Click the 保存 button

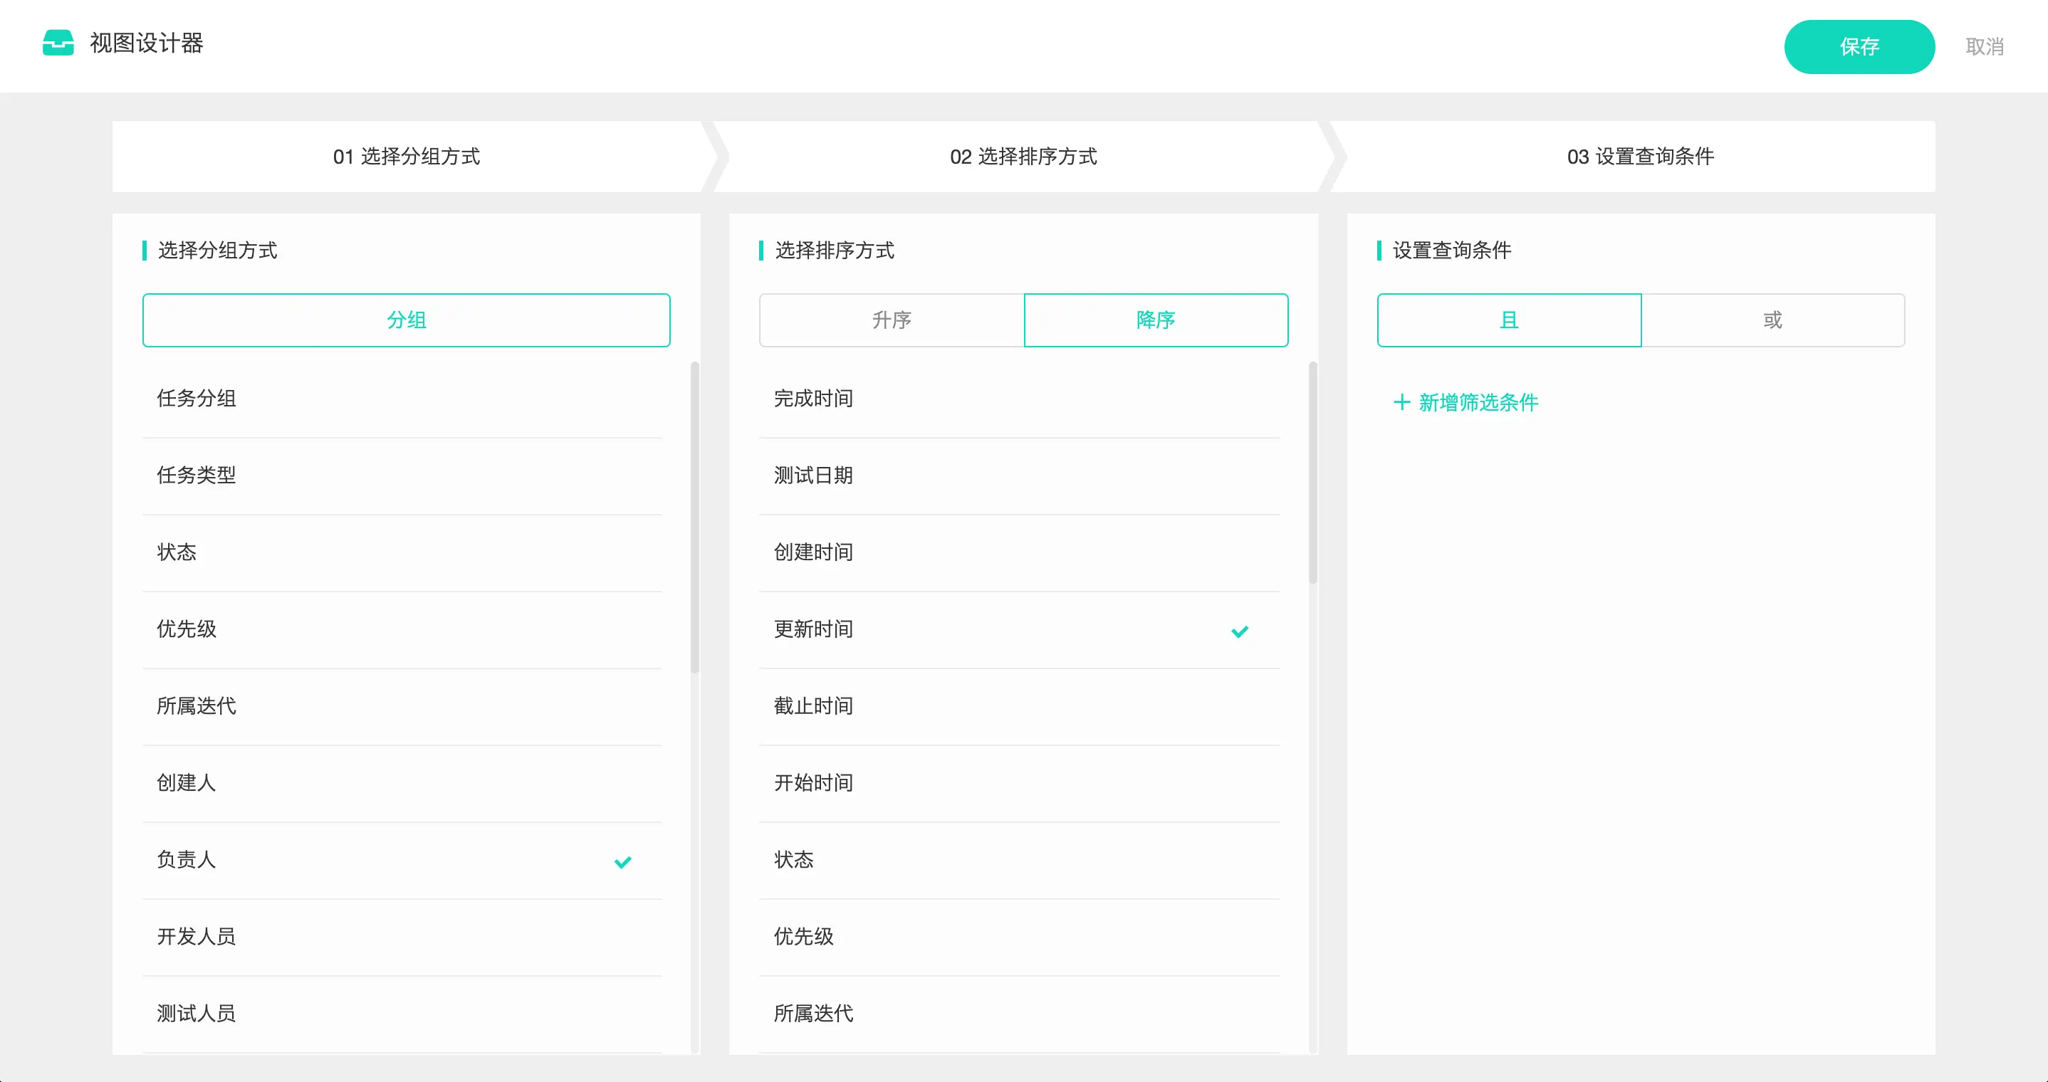click(x=1861, y=46)
